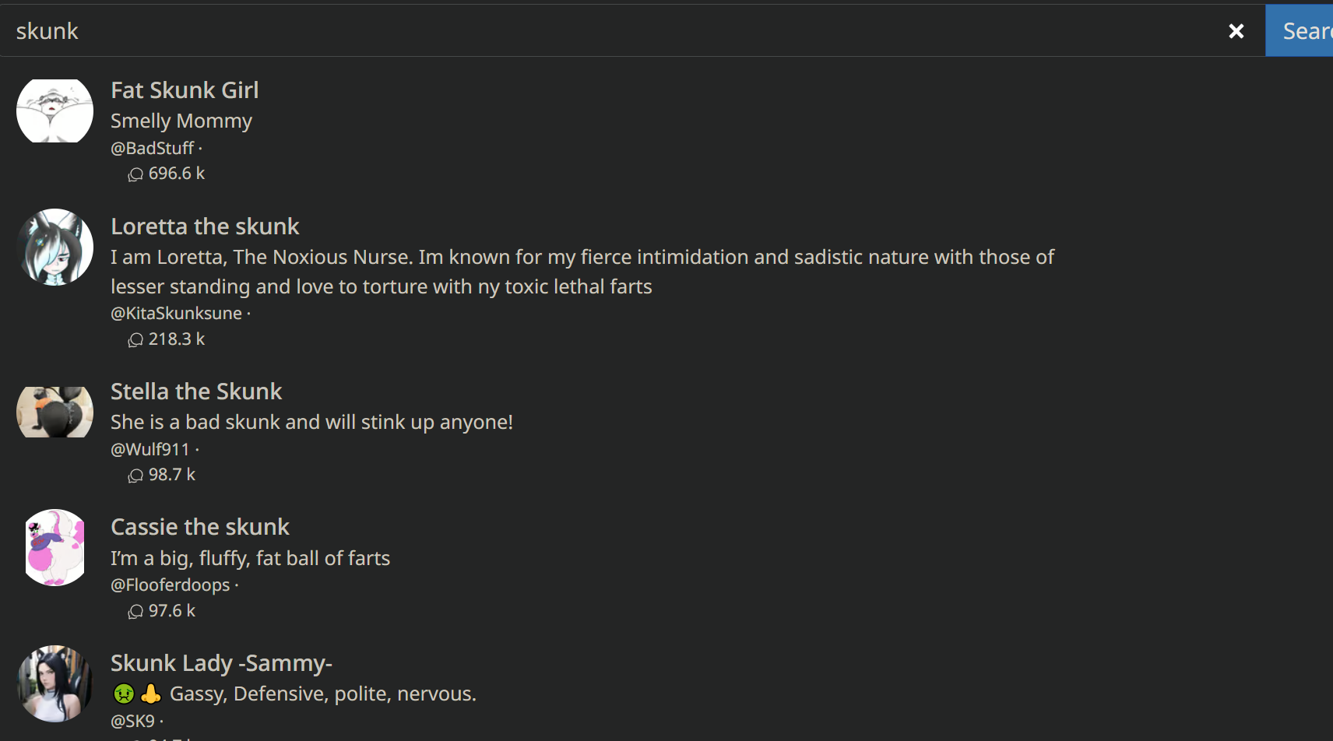Click chat count icon beside 218.3 k
1333x741 pixels.
(135, 339)
